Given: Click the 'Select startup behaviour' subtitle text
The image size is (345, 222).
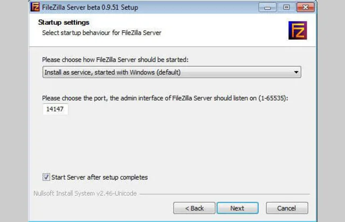Looking at the screenshot, I should pos(102,33).
